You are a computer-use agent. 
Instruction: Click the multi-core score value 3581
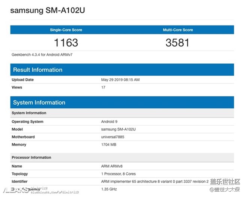[178, 42]
